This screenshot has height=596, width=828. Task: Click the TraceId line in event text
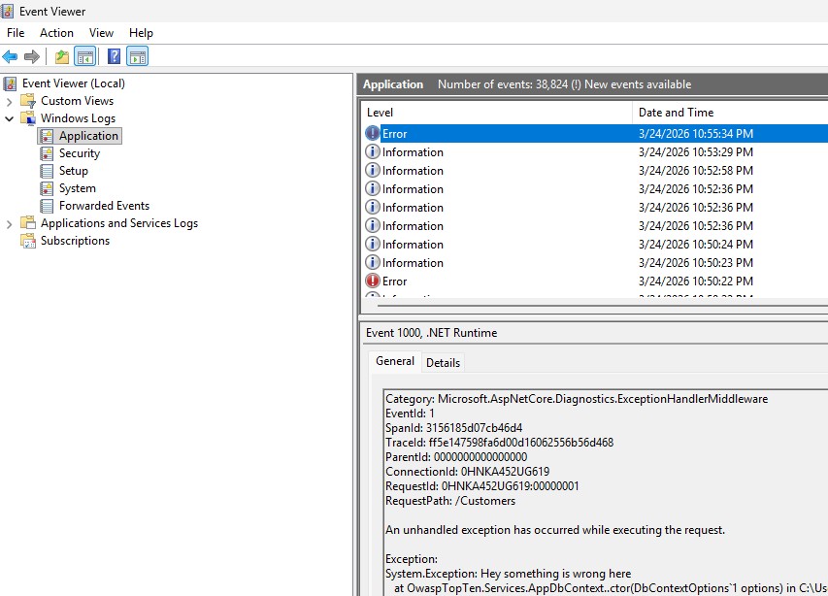pos(499,443)
